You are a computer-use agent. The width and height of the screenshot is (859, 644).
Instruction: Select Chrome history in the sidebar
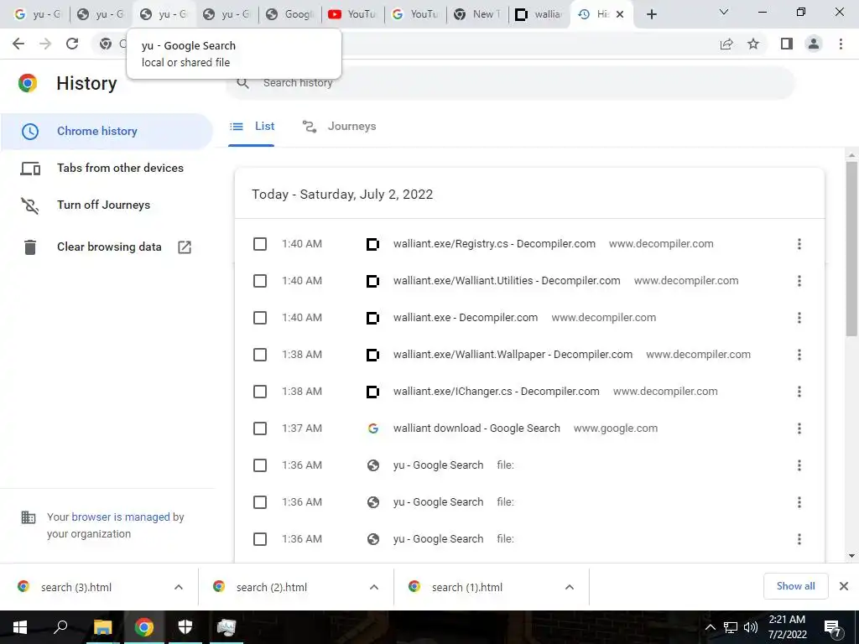click(x=107, y=132)
